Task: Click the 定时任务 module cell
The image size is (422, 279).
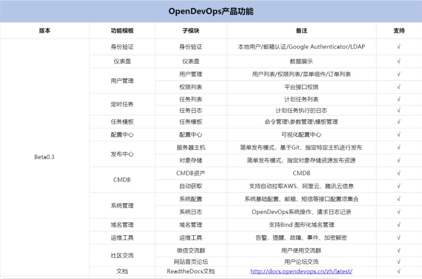Action: coord(122,104)
